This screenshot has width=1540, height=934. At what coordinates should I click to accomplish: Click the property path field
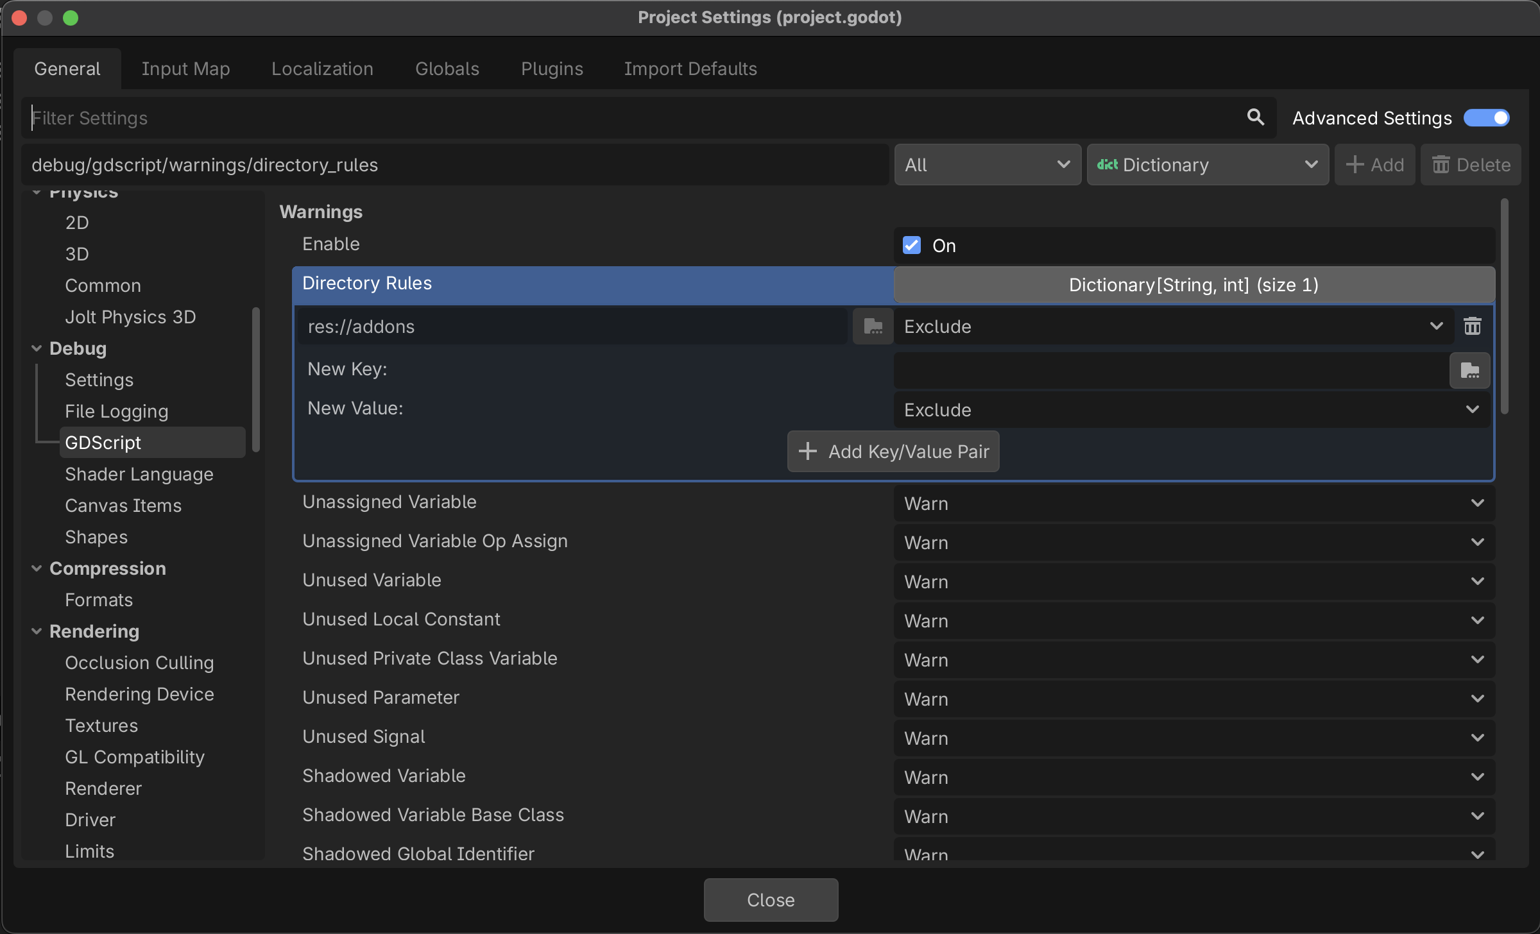pos(456,165)
